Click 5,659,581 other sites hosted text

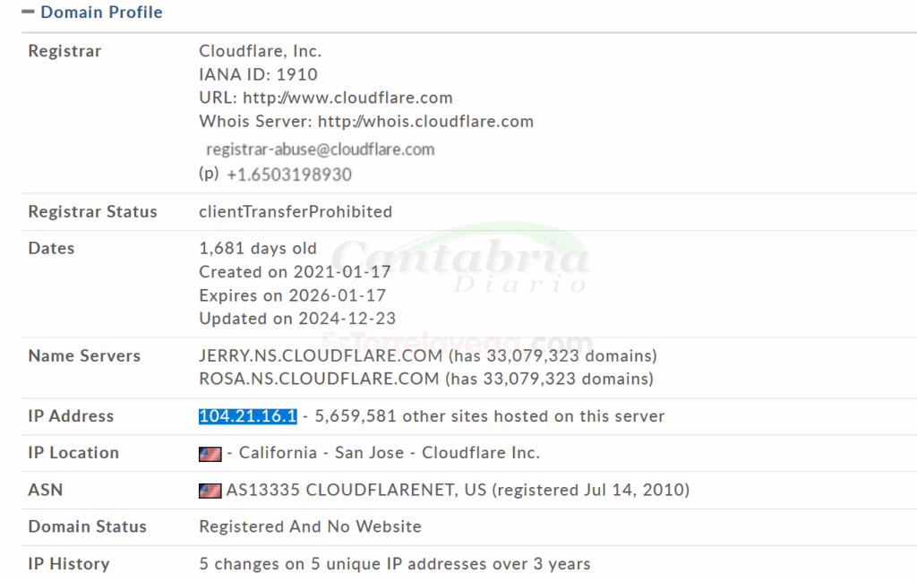pyautogui.click(x=489, y=416)
